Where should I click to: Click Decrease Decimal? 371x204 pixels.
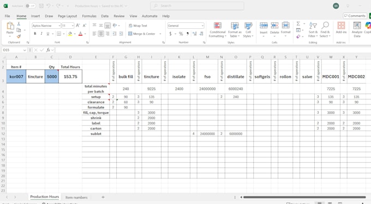pyautogui.click(x=201, y=34)
